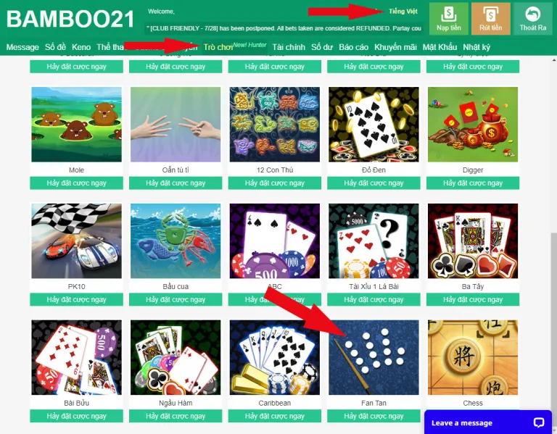Open the Fan Tan game image

tap(374, 357)
